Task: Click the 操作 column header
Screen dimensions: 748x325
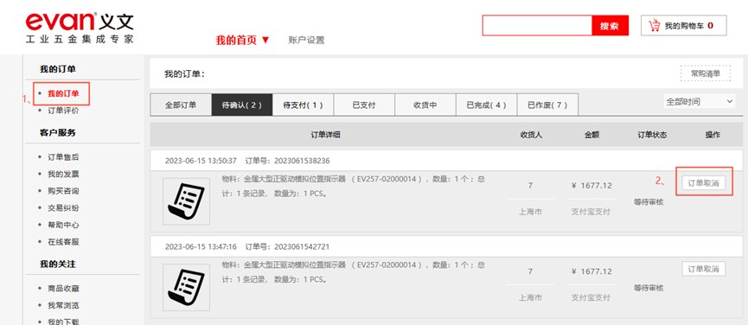Action: (713, 135)
